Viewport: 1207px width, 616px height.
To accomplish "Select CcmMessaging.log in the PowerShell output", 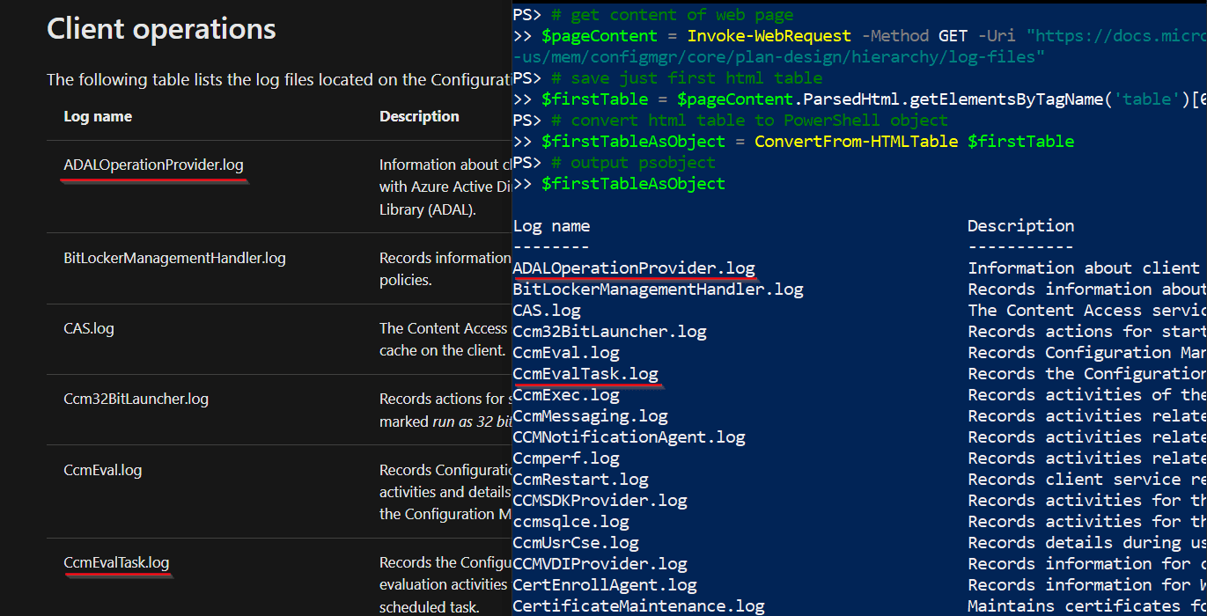I will [x=590, y=416].
